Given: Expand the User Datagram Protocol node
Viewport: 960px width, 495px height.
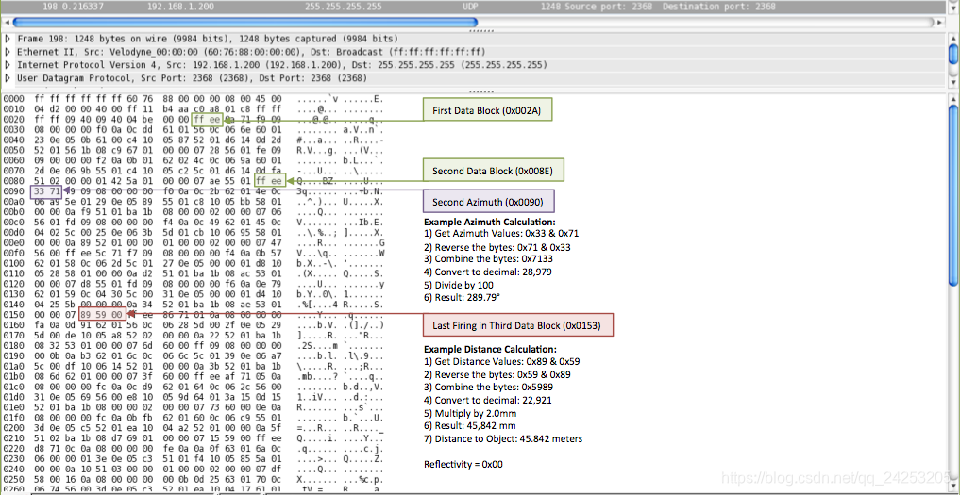Looking at the screenshot, I should (8, 78).
